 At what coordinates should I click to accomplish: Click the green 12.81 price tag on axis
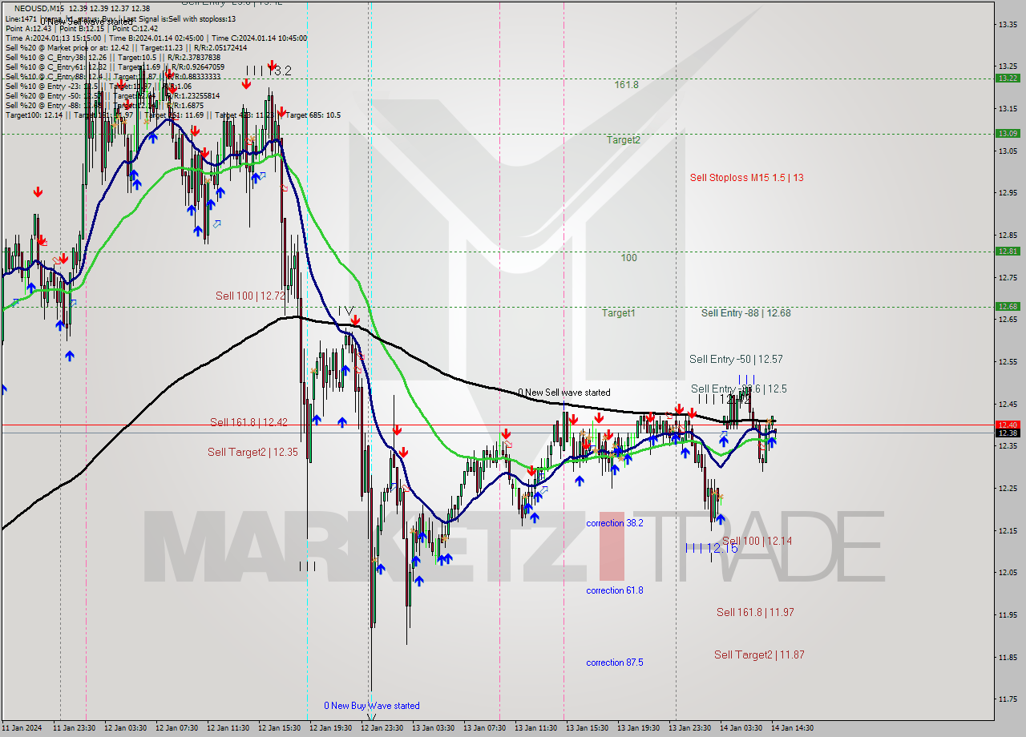1008,251
